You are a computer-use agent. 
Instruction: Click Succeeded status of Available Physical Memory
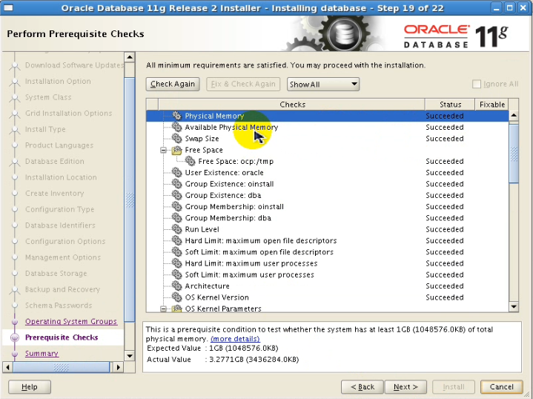pyautogui.click(x=445, y=128)
